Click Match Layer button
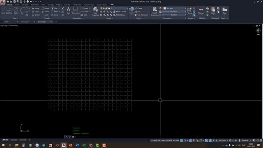 click(119, 15)
